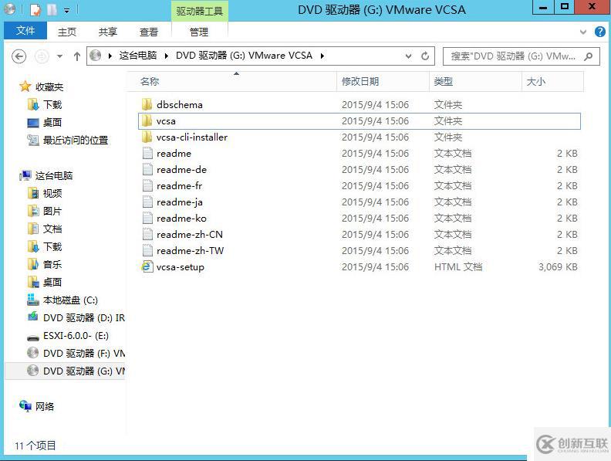Switch to the 共享 ribbon tab
The image size is (611, 461).
click(x=108, y=32)
